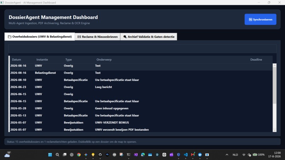Open the dark ChatGPT icon beside Task View
285x160 pixels.
(72, 155)
